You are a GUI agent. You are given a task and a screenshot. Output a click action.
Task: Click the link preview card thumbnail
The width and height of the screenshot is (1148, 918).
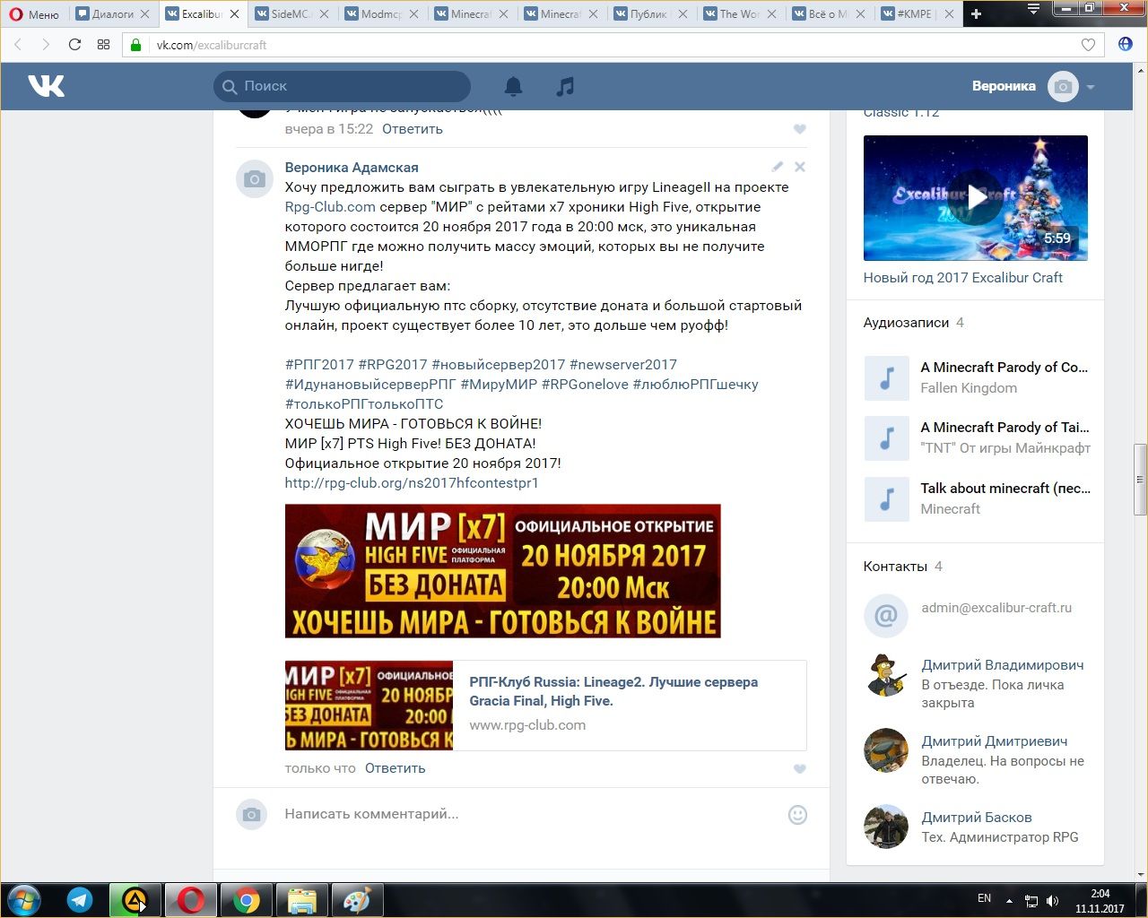click(369, 706)
